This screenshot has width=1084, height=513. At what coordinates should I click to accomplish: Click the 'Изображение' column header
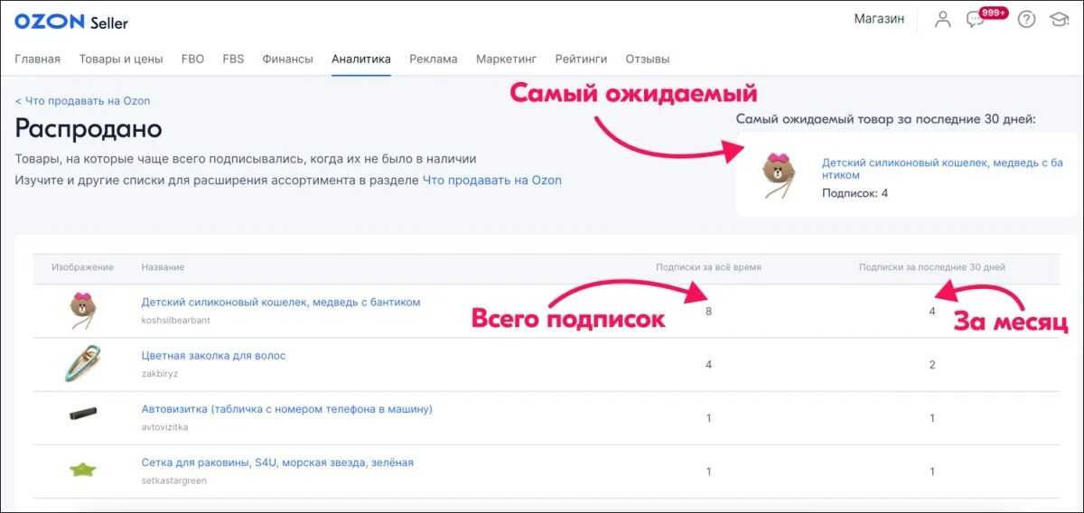[x=83, y=267]
